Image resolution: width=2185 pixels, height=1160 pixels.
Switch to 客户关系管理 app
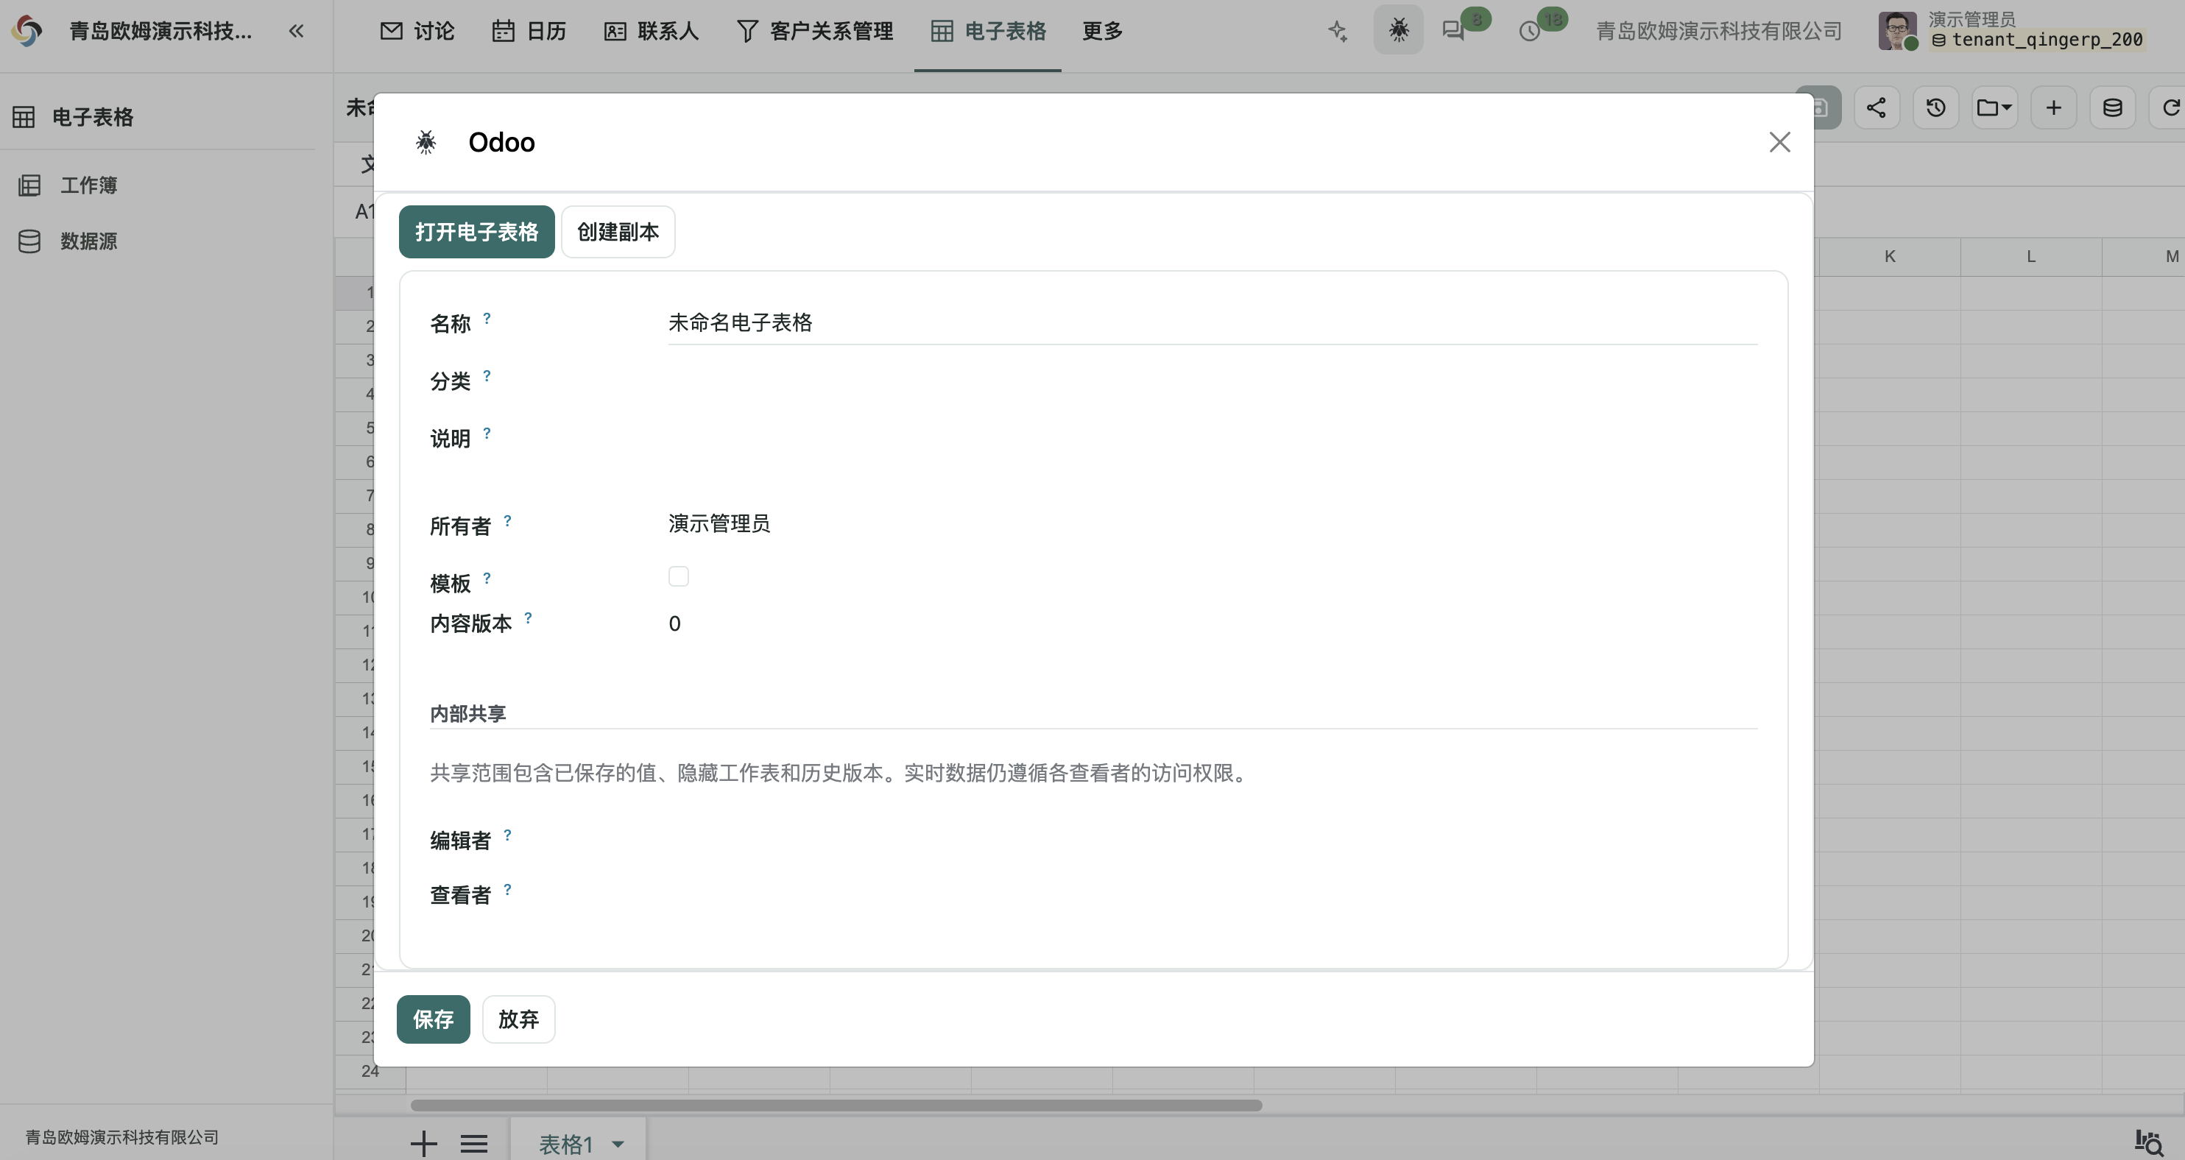814,32
